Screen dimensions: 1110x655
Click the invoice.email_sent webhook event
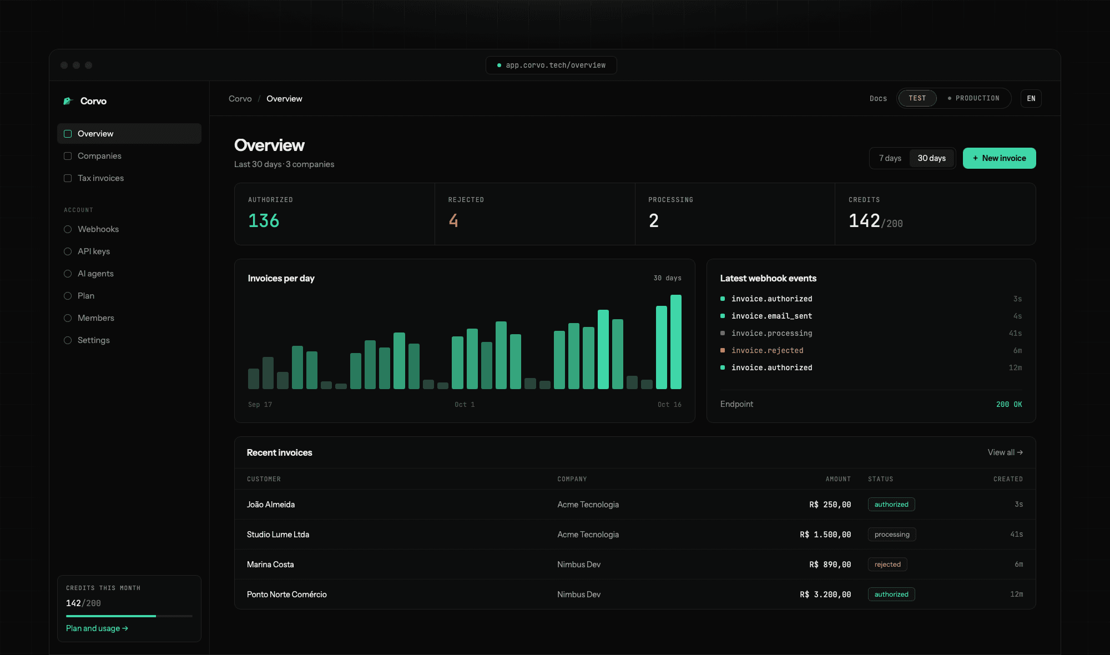(x=871, y=316)
